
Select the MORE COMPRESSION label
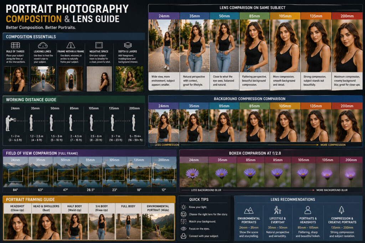[333, 145]
